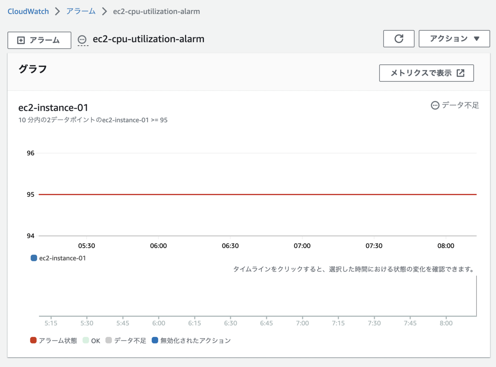Click the グラフ section heading

tap(33, 69)
